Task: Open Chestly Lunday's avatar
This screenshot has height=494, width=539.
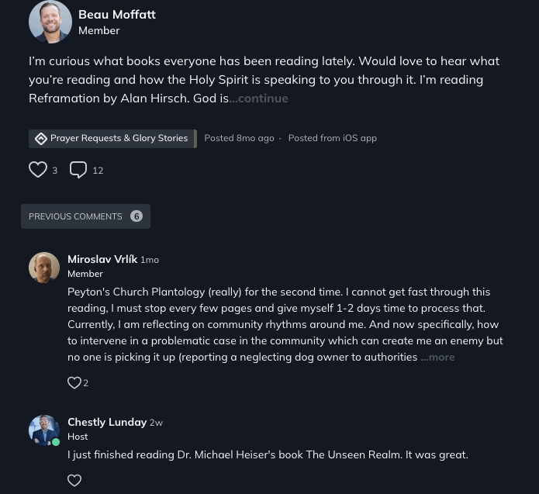Action: (44, 430)
